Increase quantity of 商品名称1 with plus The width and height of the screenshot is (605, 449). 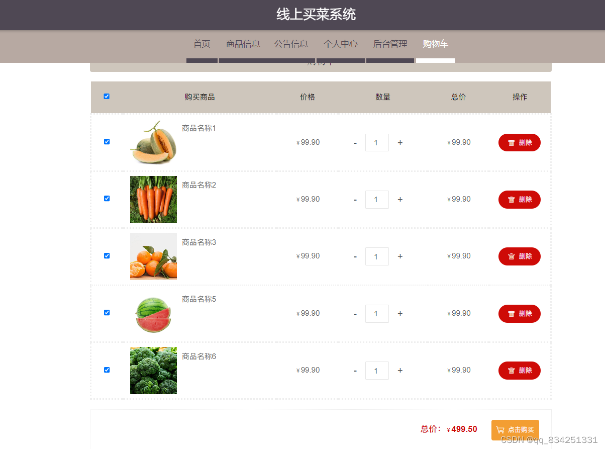[400, 143]
